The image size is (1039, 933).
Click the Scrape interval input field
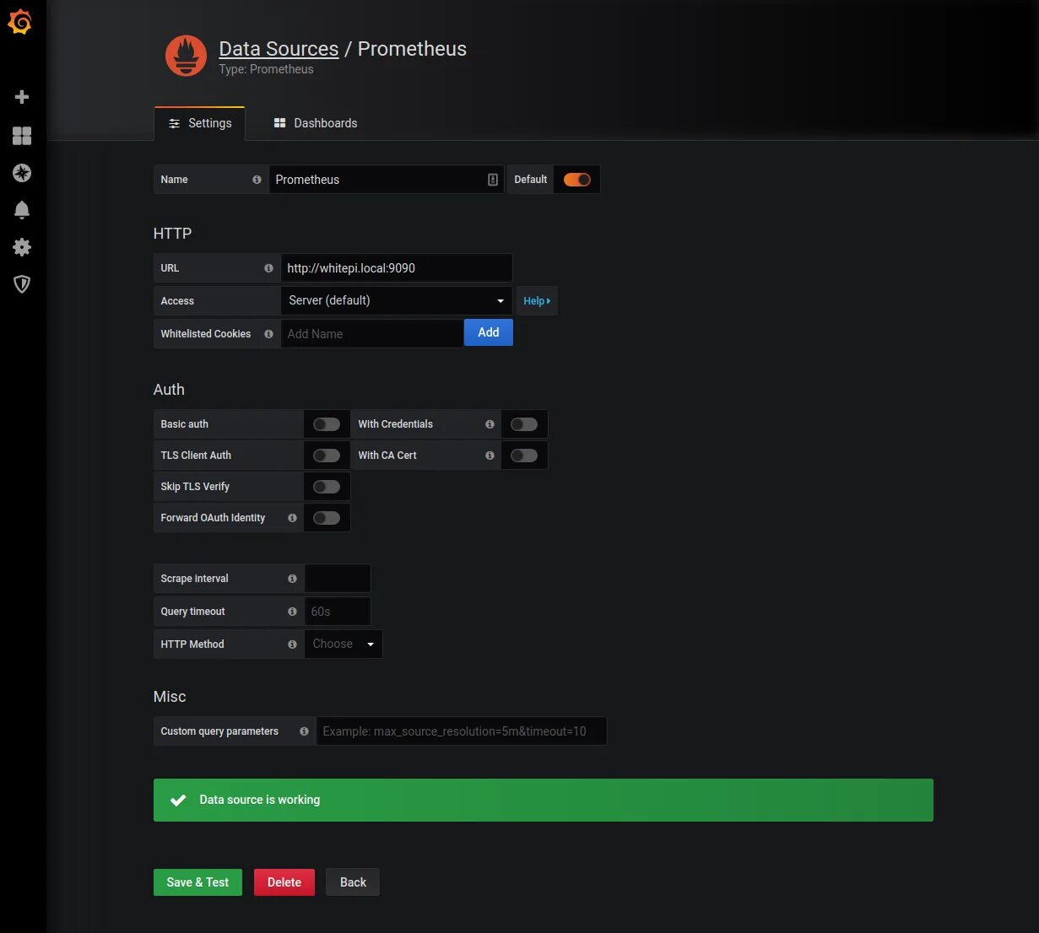tap(338, 579)
